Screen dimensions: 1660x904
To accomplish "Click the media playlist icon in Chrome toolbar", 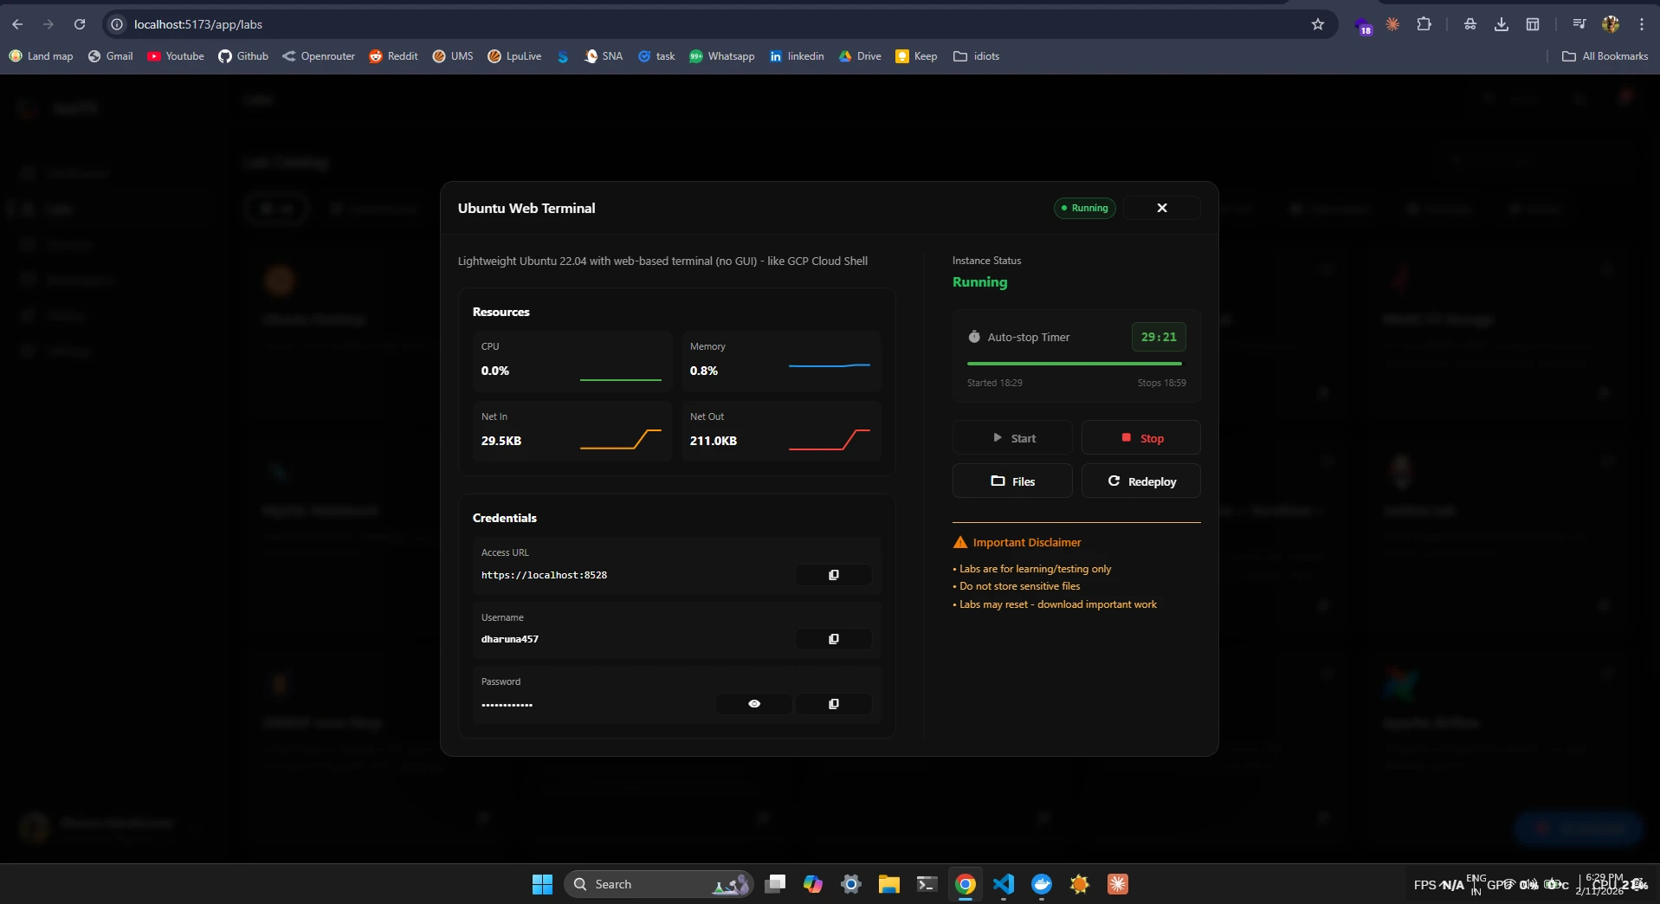I will coord(1578,24).
